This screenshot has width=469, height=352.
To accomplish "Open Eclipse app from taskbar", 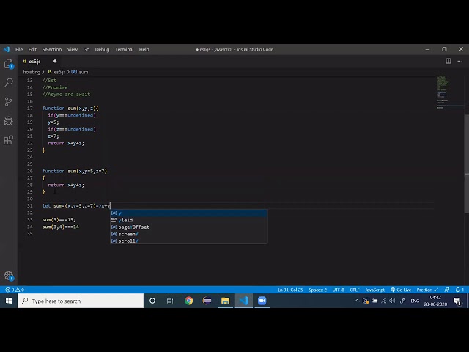I will click(207, 301).
